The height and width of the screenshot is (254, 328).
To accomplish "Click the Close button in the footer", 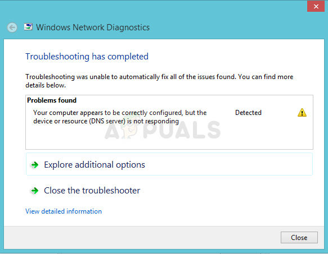I will click(299, 237).
